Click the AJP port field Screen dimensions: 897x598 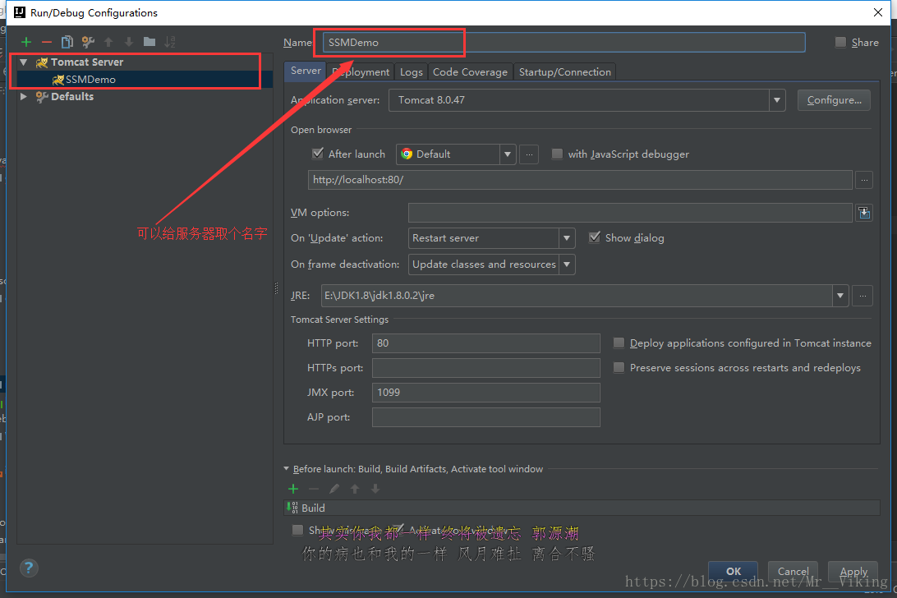point(485,417)
